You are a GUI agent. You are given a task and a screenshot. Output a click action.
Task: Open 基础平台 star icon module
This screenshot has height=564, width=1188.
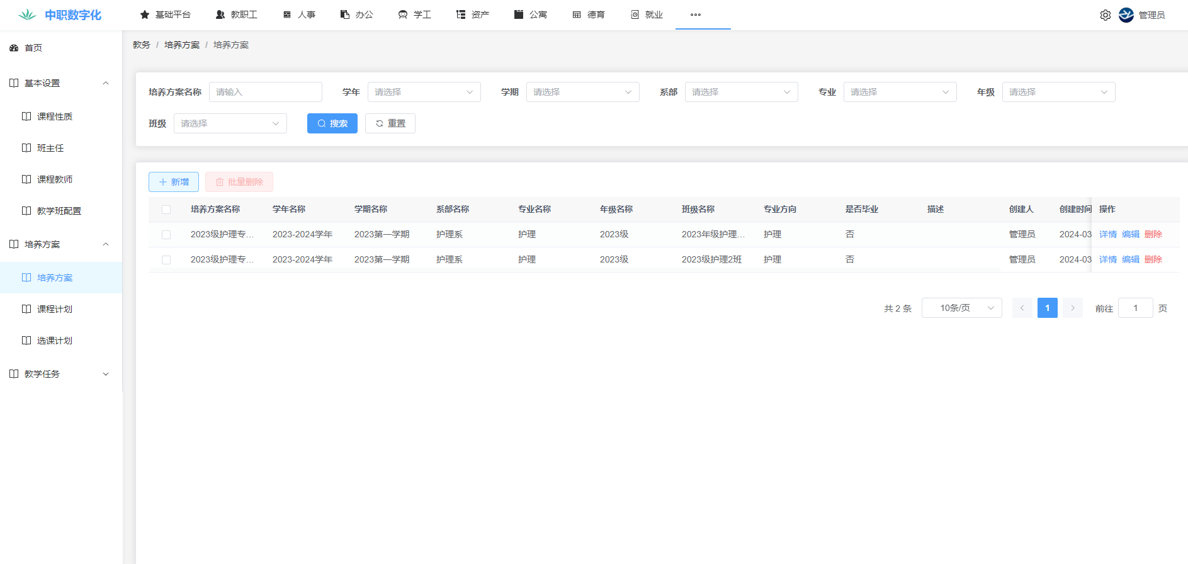(x=145, y=14)
